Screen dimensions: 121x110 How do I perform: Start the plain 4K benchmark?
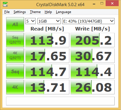click(x=15, y=87)
